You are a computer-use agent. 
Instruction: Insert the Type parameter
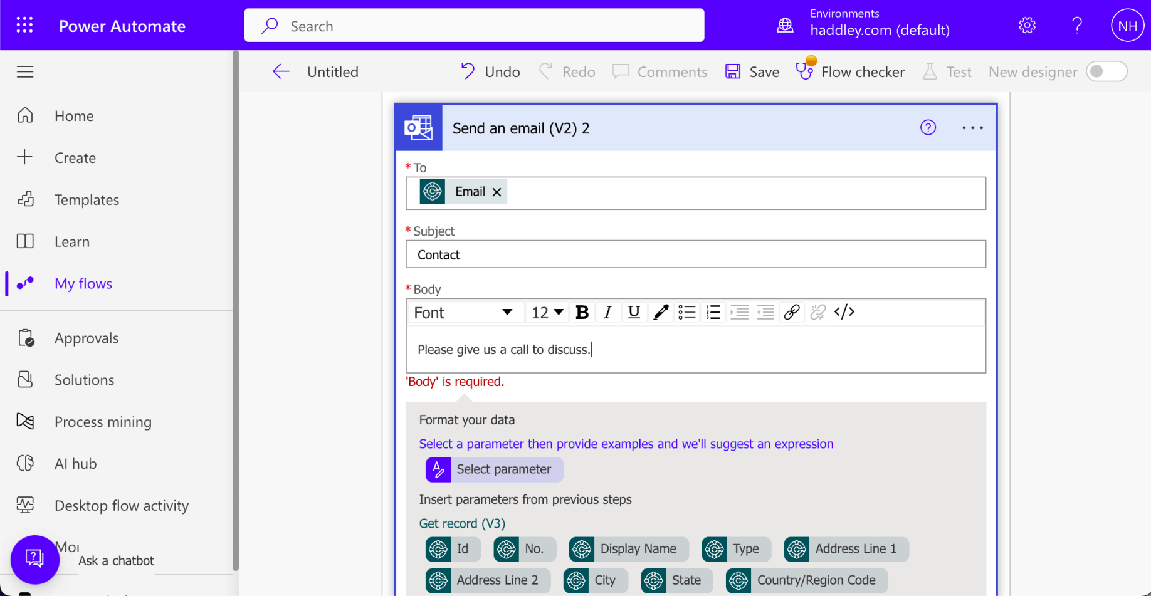736,549
